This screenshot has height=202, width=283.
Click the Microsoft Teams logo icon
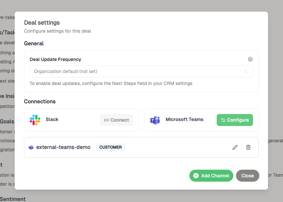point(155,120)
